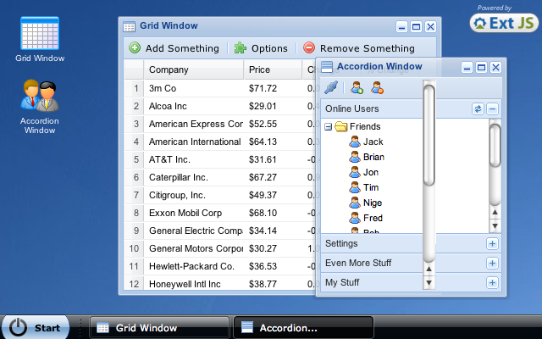The width and height of the screenshot is (542, 339).
Task: Click the tall overlay scrollbar up arrow
Action: click(x=429, y=269)
